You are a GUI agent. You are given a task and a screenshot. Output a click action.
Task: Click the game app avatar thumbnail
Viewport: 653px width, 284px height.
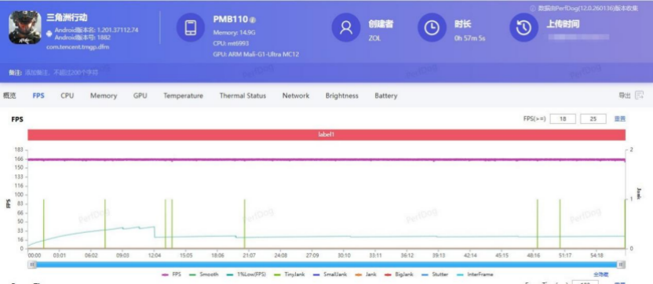pos(25,27)
